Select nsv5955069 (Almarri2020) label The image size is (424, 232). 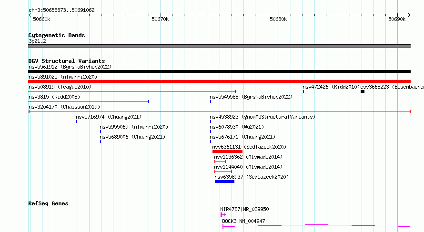pyautogui.click(x=134, y=127)
